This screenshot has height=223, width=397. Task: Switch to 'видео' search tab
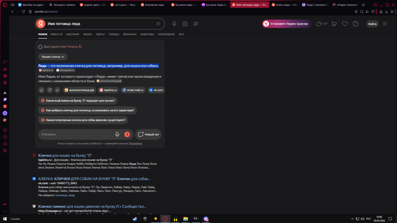coord(87,34)
